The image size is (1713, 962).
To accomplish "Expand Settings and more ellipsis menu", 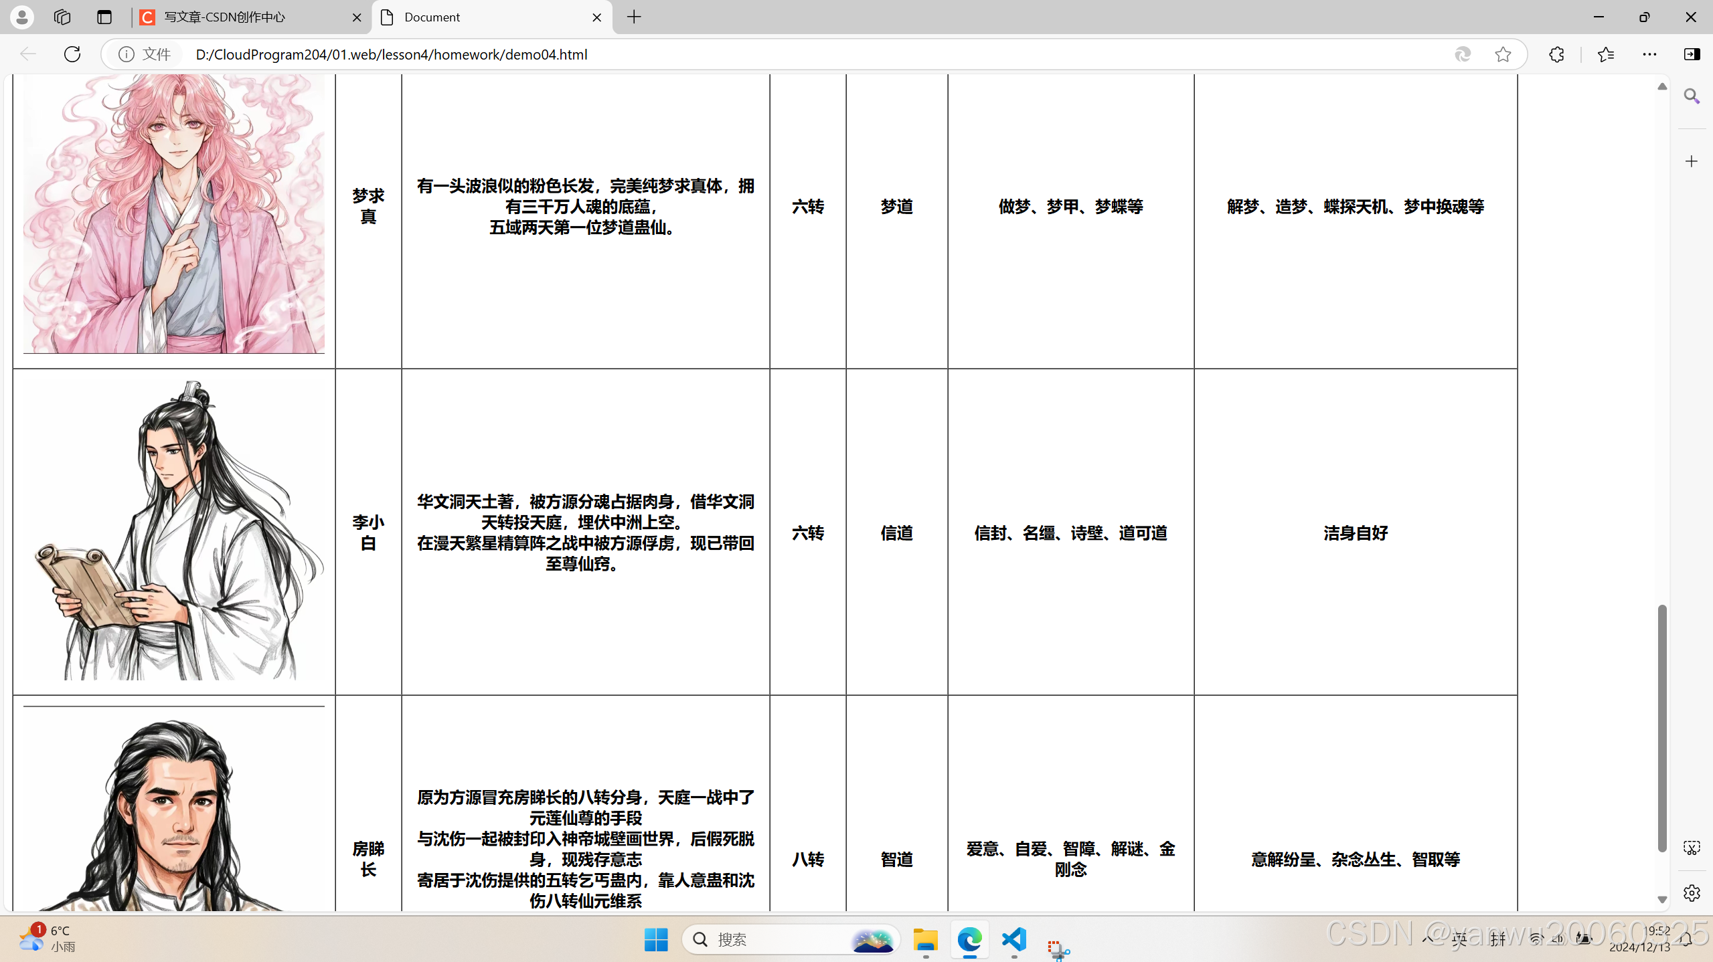I will tap(1649, 54).
